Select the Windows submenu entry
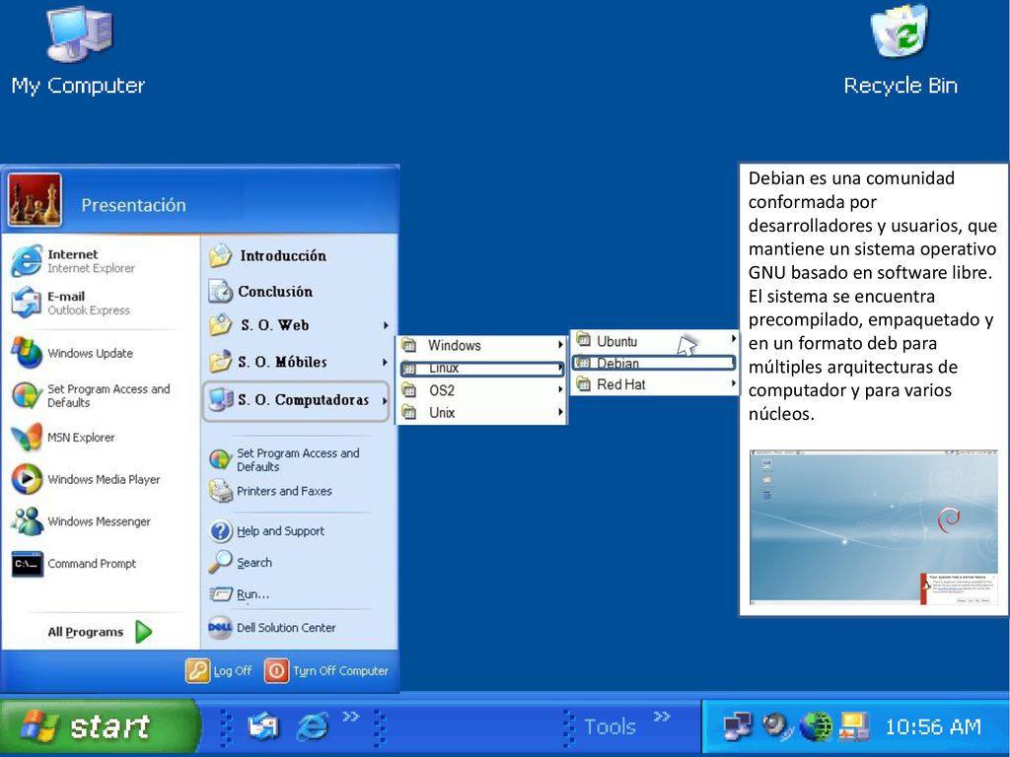Viewport: 1010px width, 757px height. (x=481, y=345)
